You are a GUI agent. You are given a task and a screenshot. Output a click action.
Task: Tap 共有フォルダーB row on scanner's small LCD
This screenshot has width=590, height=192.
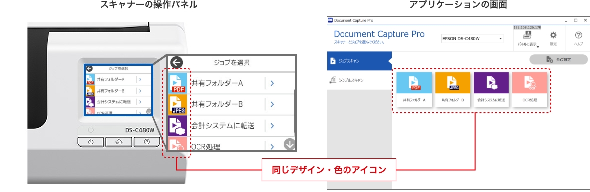coord(118,91)
